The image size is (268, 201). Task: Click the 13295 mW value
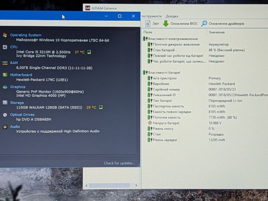tap(217, 140)
